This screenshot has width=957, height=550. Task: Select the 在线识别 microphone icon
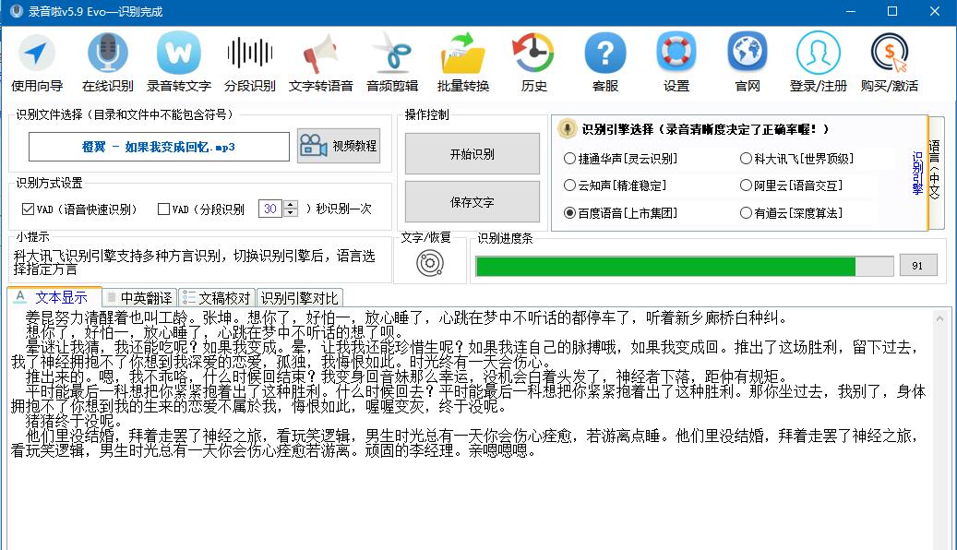[x=107, y=62]
